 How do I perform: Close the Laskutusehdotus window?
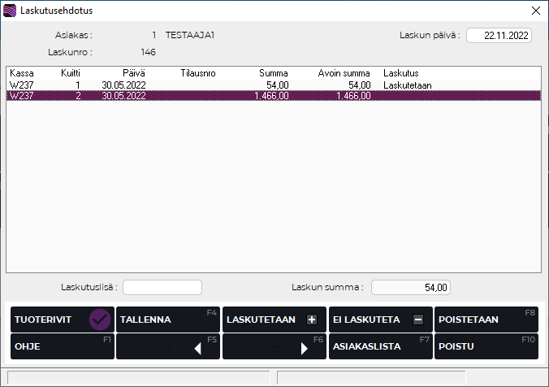pos(535,11)
